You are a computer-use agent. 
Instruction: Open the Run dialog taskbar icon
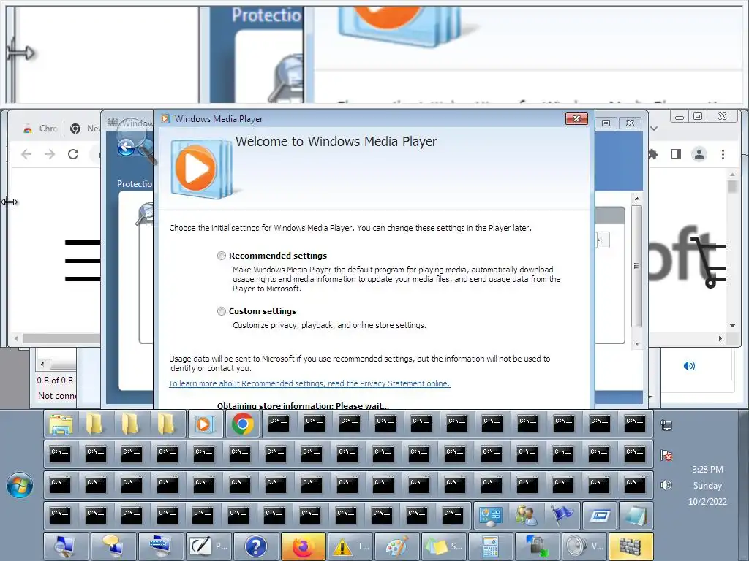tap(600, 516)
